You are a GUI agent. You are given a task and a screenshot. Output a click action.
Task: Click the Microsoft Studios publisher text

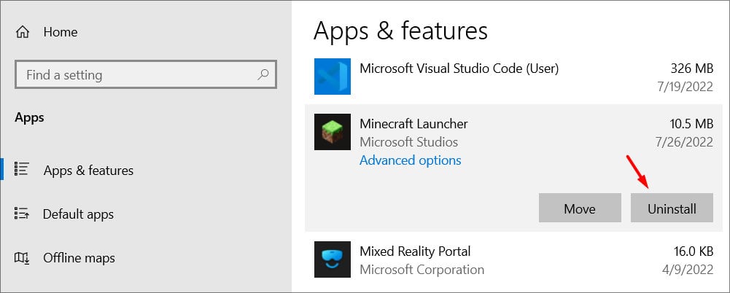409,142
